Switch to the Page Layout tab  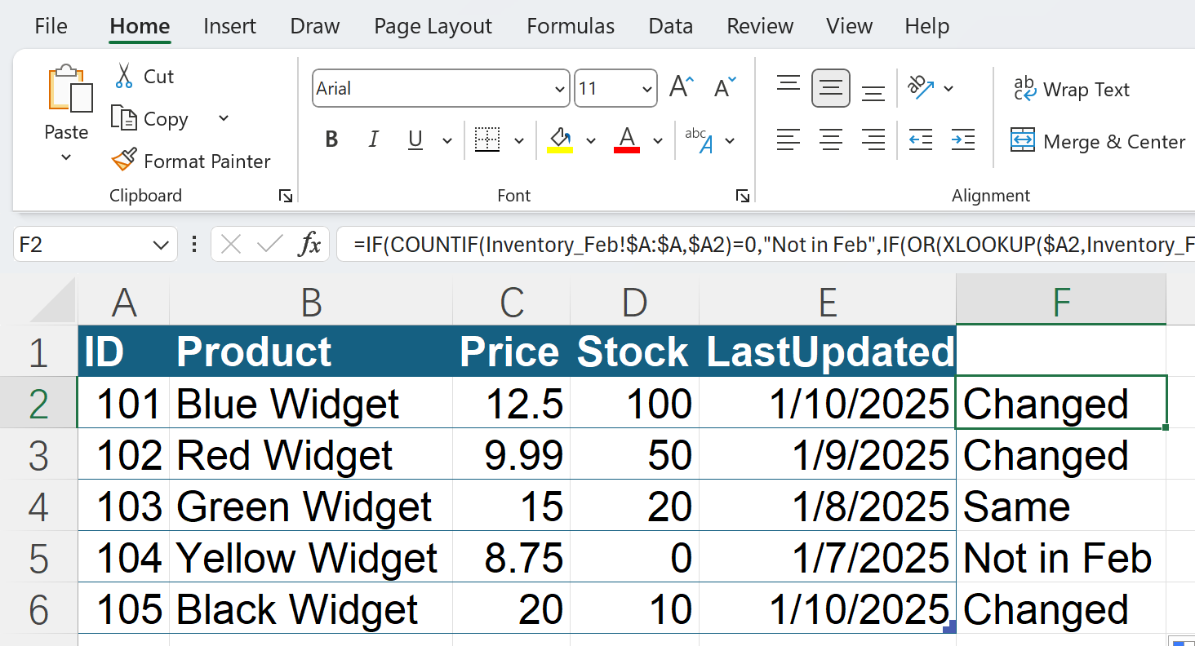433,26
